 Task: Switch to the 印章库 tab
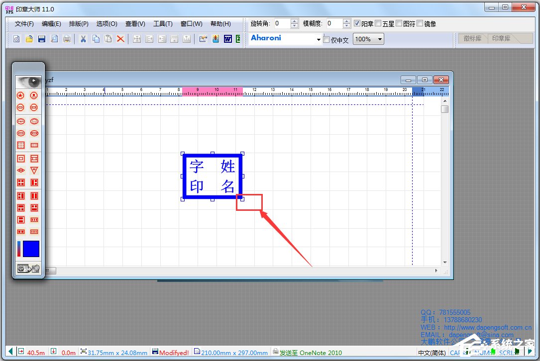(501, 38)
